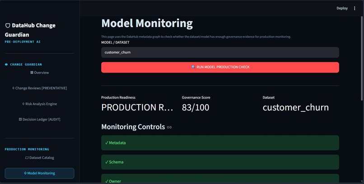Click the diamond icon on Model Monitoring

(25, 173)
